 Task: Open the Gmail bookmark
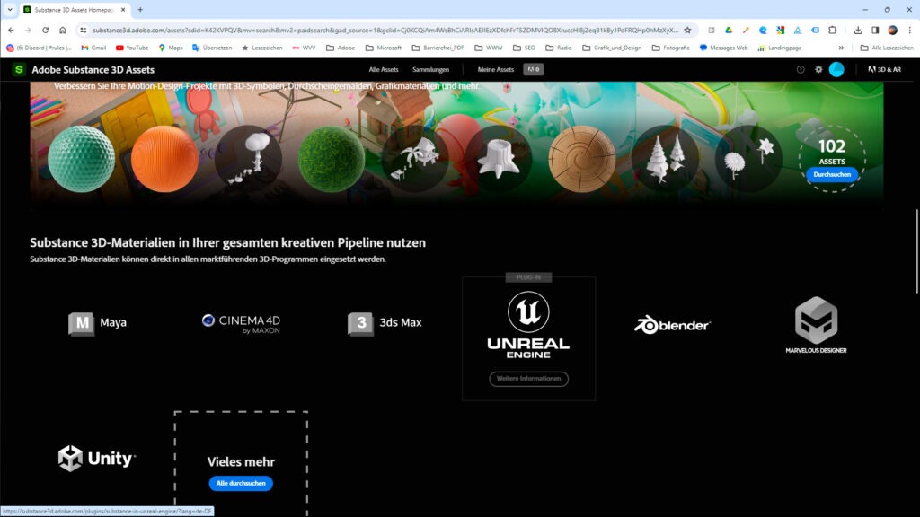coord(93,48)
